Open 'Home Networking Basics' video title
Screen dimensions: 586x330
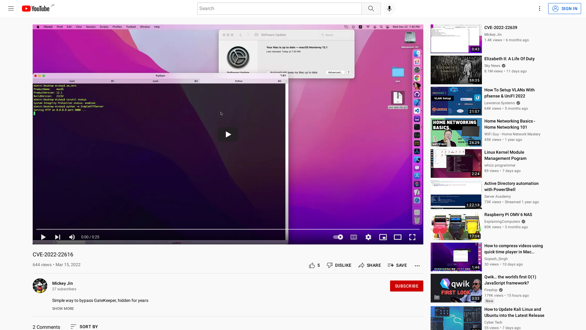click(509, 124)
